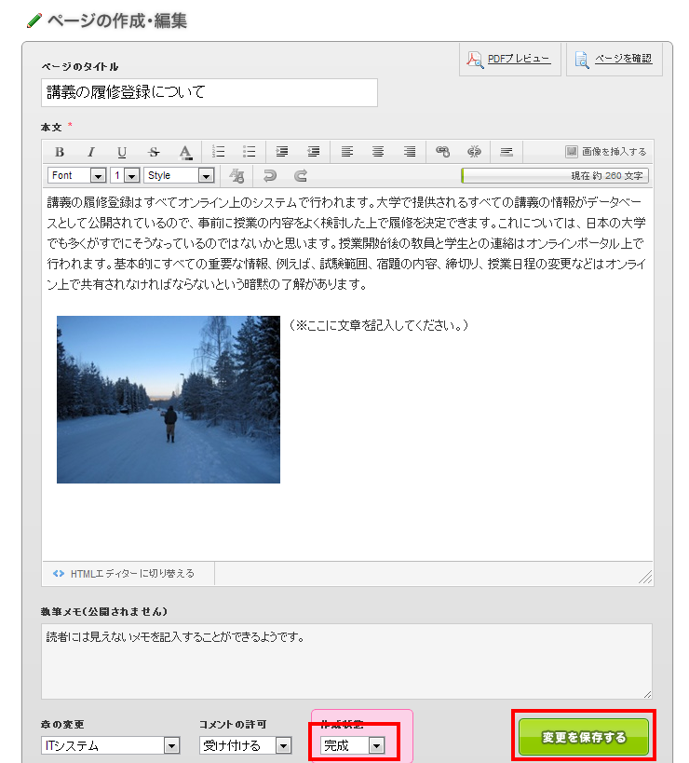Switch to HTMLエディター mode
This screenshot has width=689, height=763.
pyautogui.click(x=124, y=574)
